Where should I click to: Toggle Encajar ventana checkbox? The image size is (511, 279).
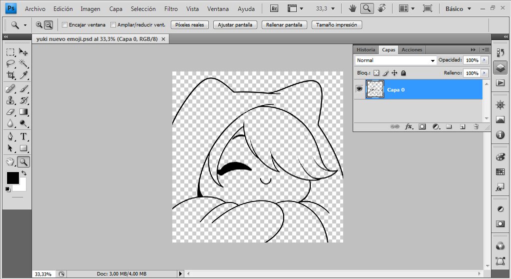point(64,25)
